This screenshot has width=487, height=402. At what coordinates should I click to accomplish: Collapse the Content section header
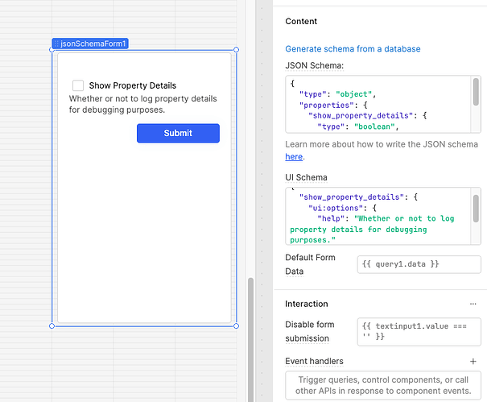click(x=302, y=22)
